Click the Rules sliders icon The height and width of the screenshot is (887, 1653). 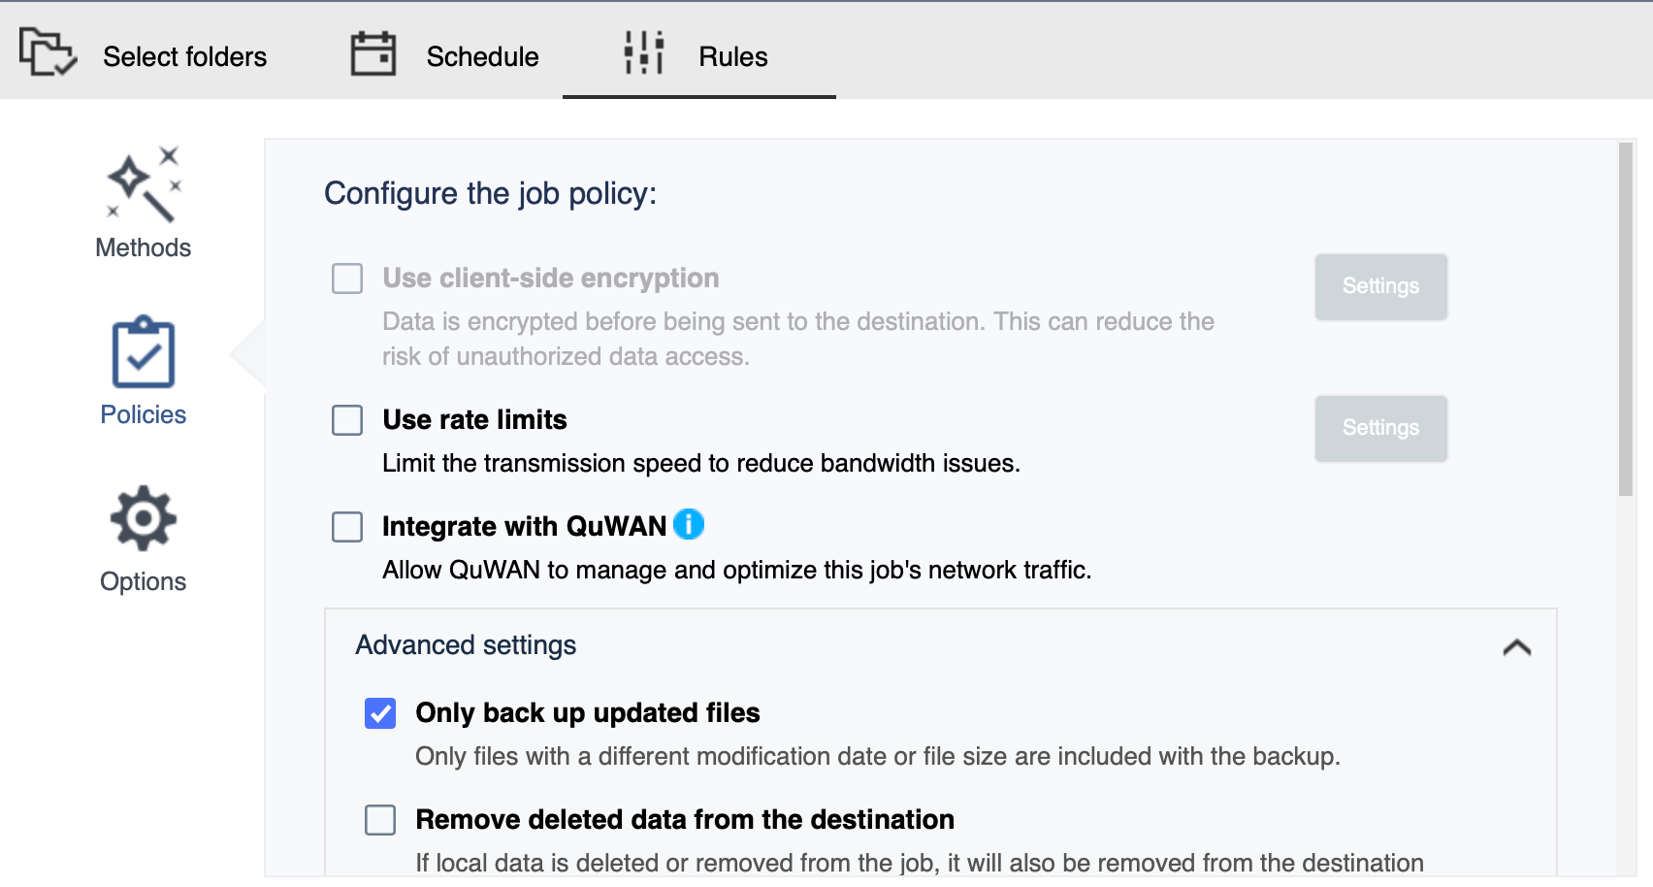644,52
